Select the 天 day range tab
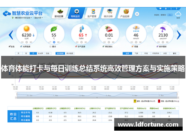186x134 pixels. coord(19,53)
